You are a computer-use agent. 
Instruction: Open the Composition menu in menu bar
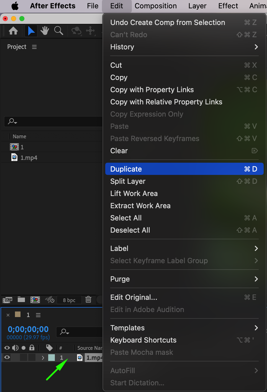click(x=156, y=6)
